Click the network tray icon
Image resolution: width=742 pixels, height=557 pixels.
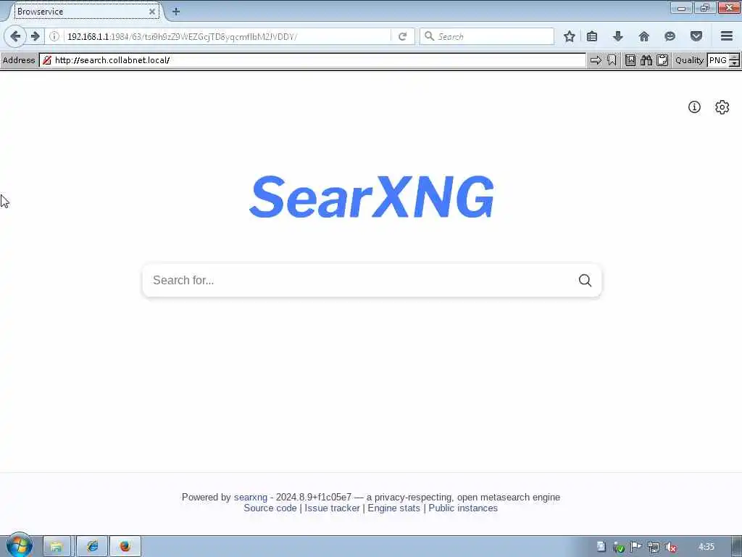tap(654, 547)
